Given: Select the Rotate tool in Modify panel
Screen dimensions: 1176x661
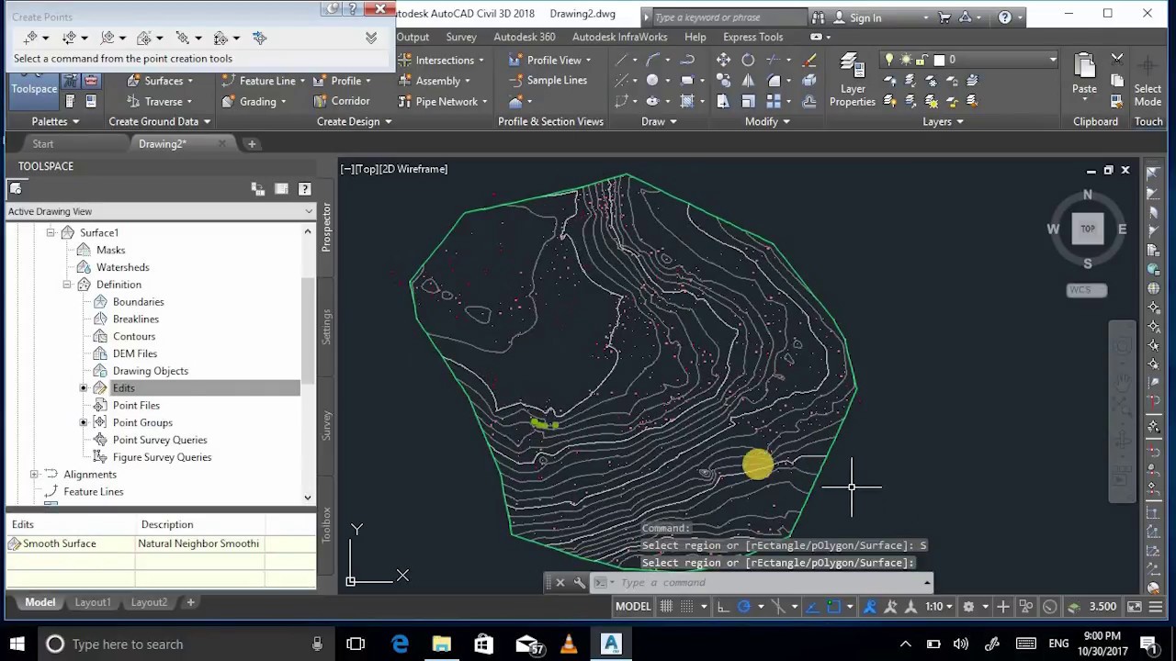Looking at the screenshot, I should coord(748,61).
